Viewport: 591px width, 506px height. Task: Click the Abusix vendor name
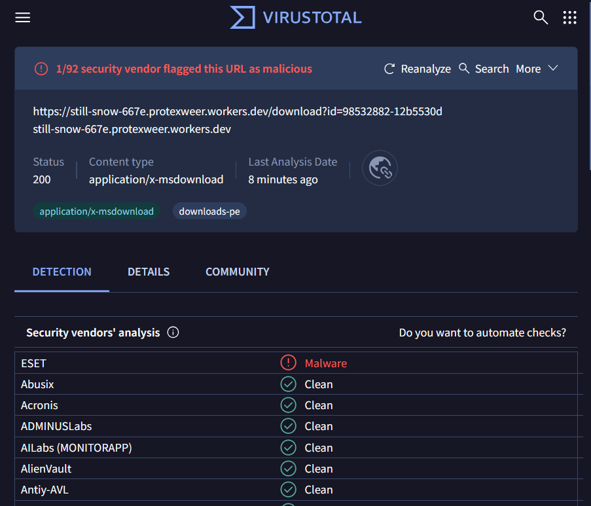37,384
